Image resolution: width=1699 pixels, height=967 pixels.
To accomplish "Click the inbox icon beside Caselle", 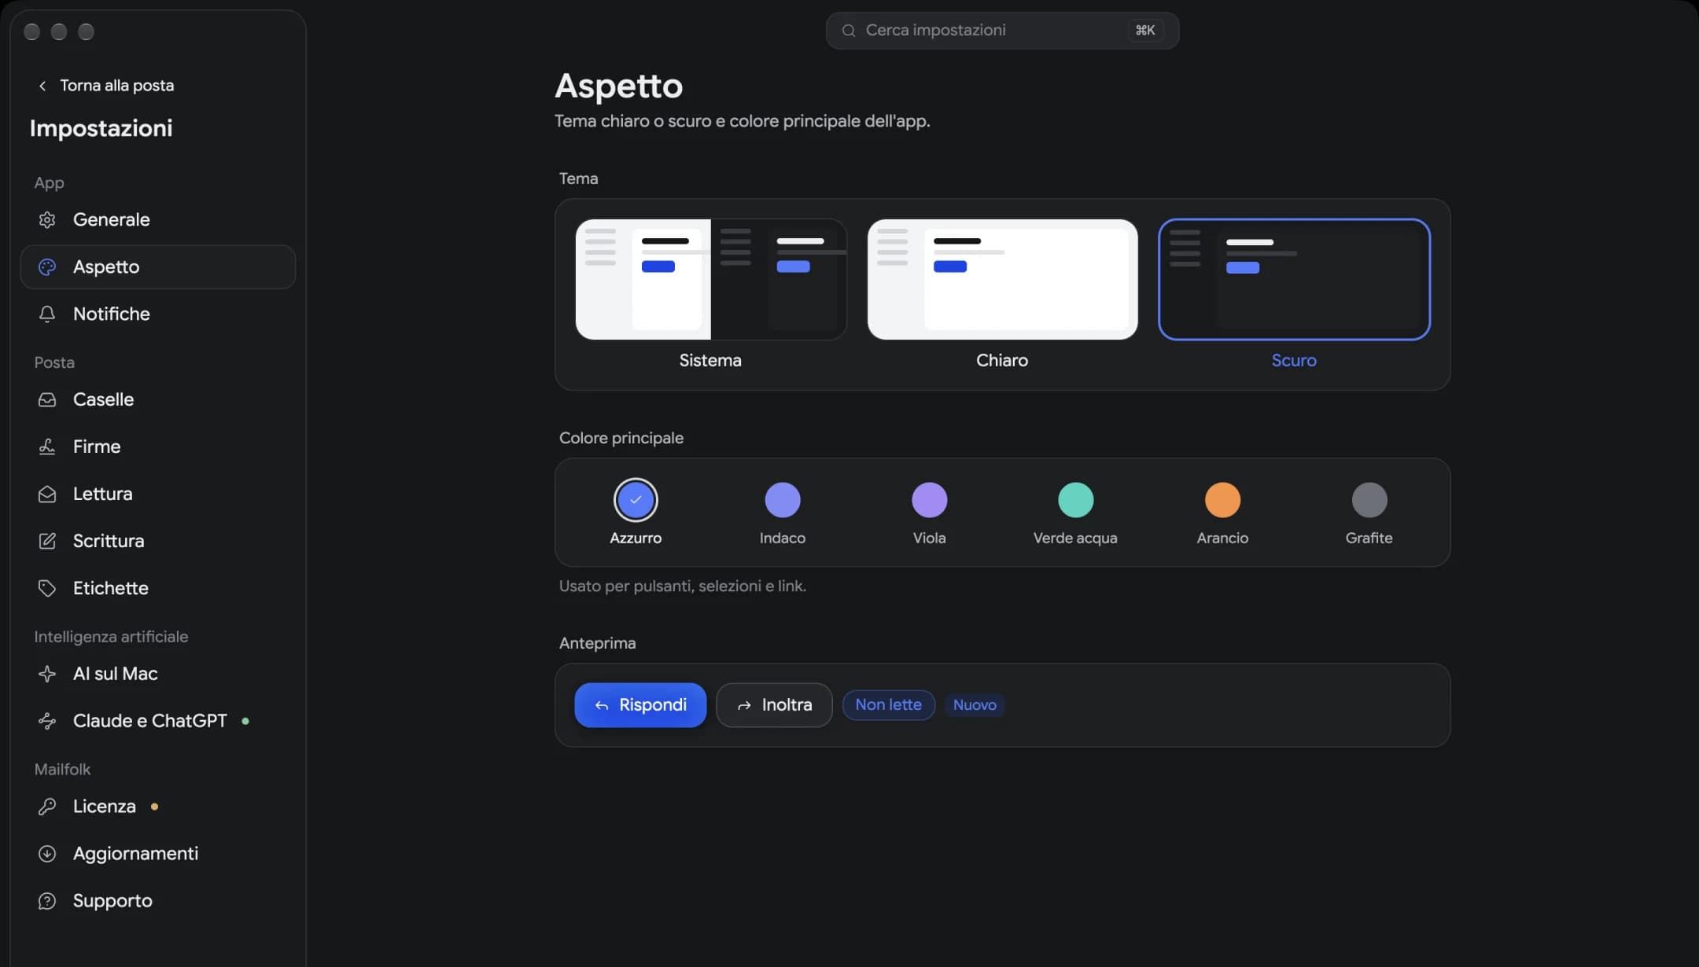I will 47,399.
